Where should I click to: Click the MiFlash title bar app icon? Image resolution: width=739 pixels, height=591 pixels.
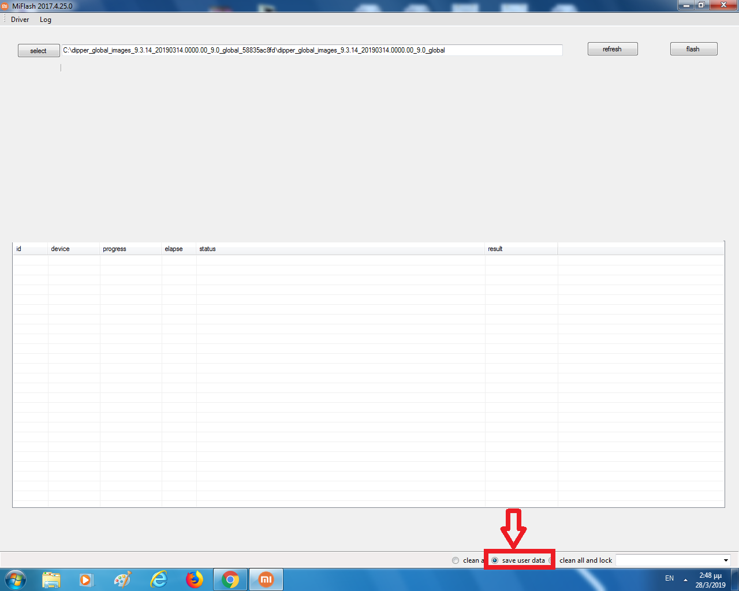5,6
